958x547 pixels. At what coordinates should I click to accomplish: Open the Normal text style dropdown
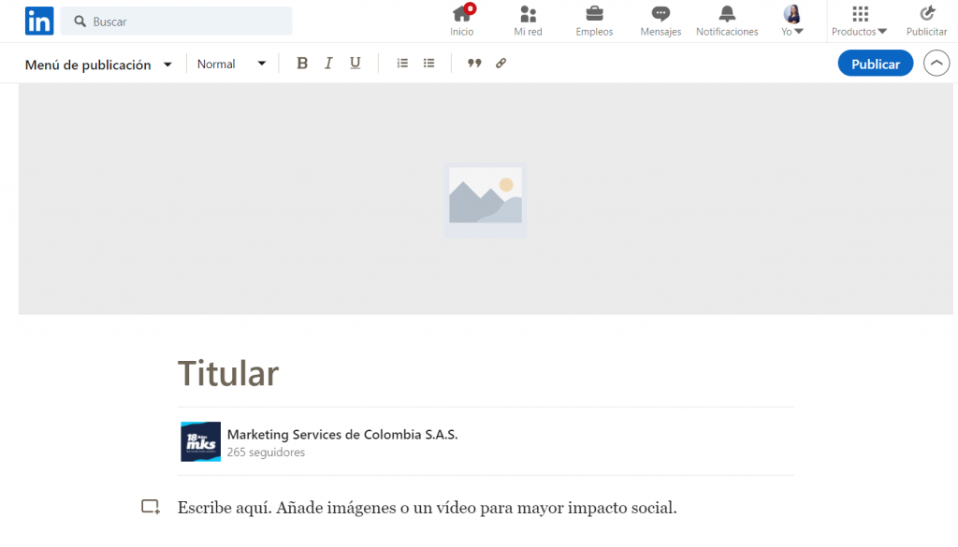pyautogui.click(x=230, y=64)
